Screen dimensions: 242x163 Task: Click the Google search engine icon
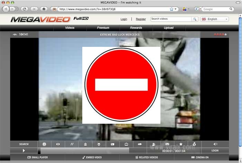tap(197, 9)
